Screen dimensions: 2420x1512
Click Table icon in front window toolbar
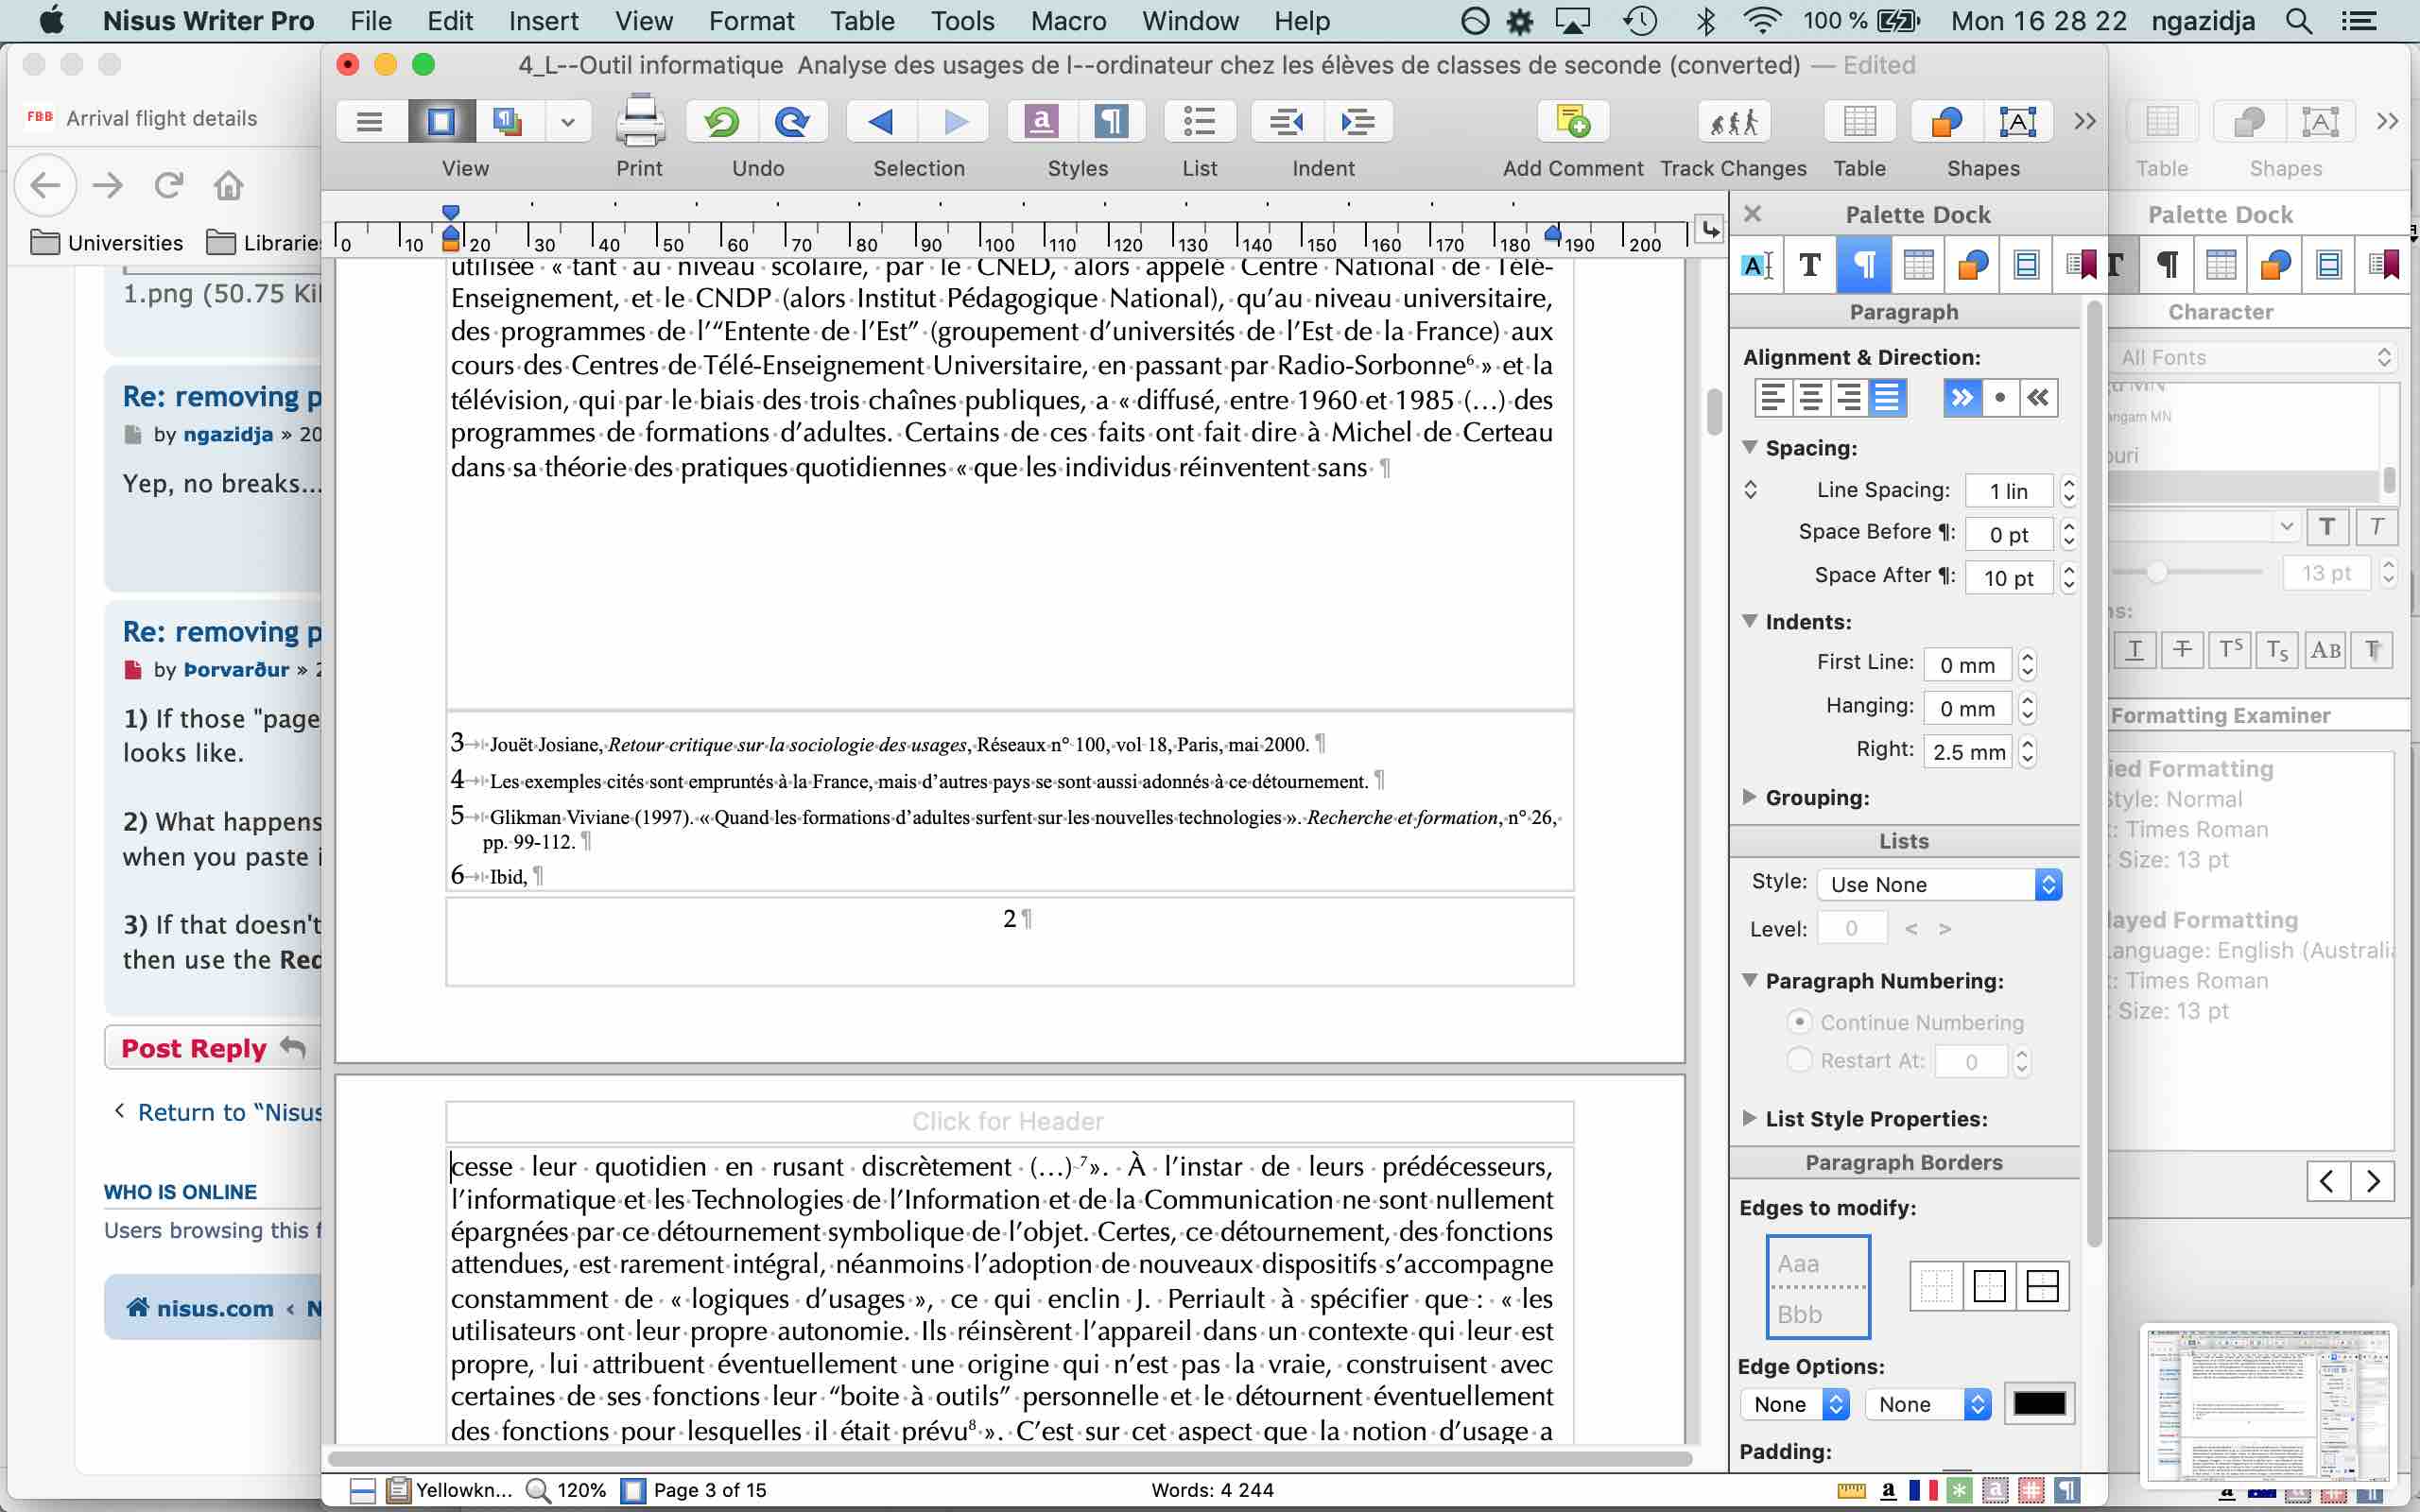(1859, 122)
